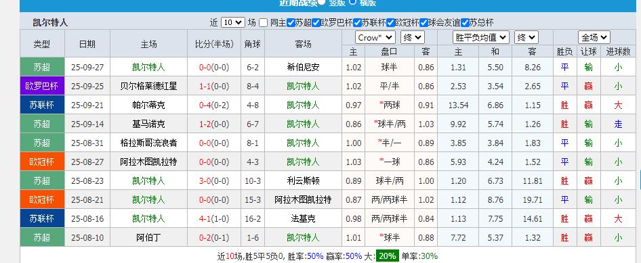Viewport: 641px width, 263px height.
Task: Click handicap *球半/两 on 25-09-14
Action: point(390,124)
